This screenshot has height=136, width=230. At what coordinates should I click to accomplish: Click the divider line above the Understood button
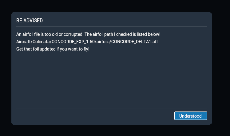click(112, 109)
